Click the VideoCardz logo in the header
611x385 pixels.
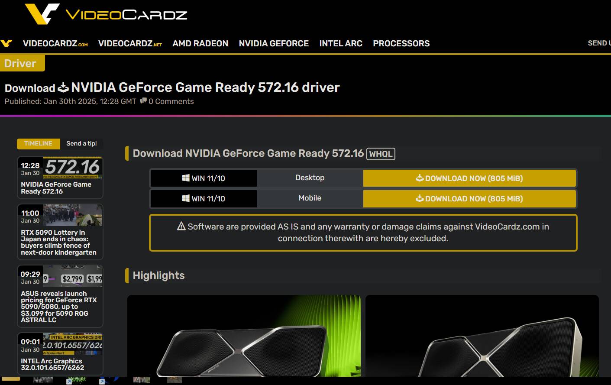(106, 14)
